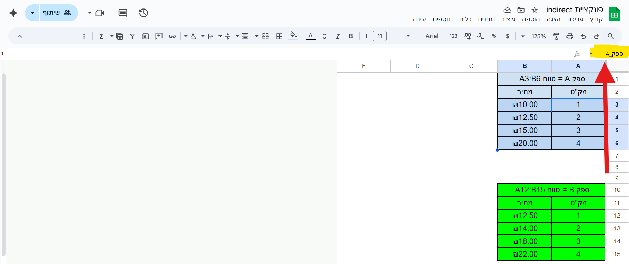Select the cell containing ₪22.00
The height and width of the screenshot is (264, 629).
coord(525,254)
